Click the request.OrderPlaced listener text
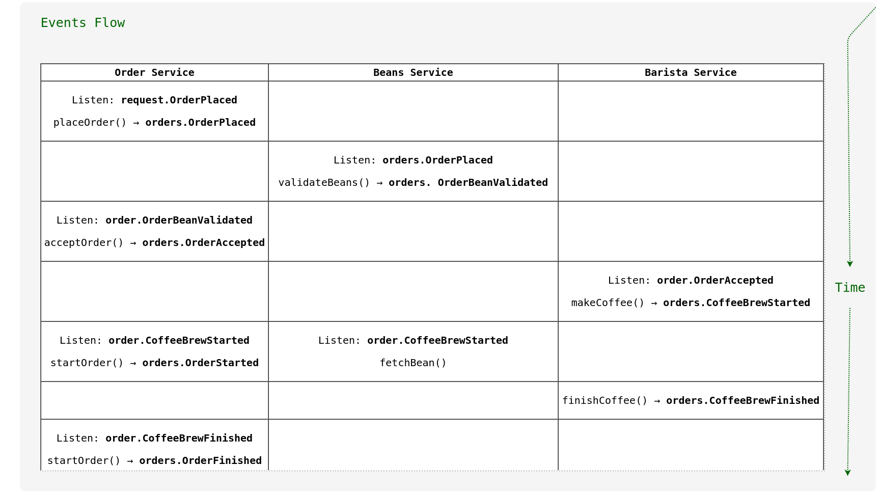The height and width of the screenshot is (493, 881). (x=154, y=100)
